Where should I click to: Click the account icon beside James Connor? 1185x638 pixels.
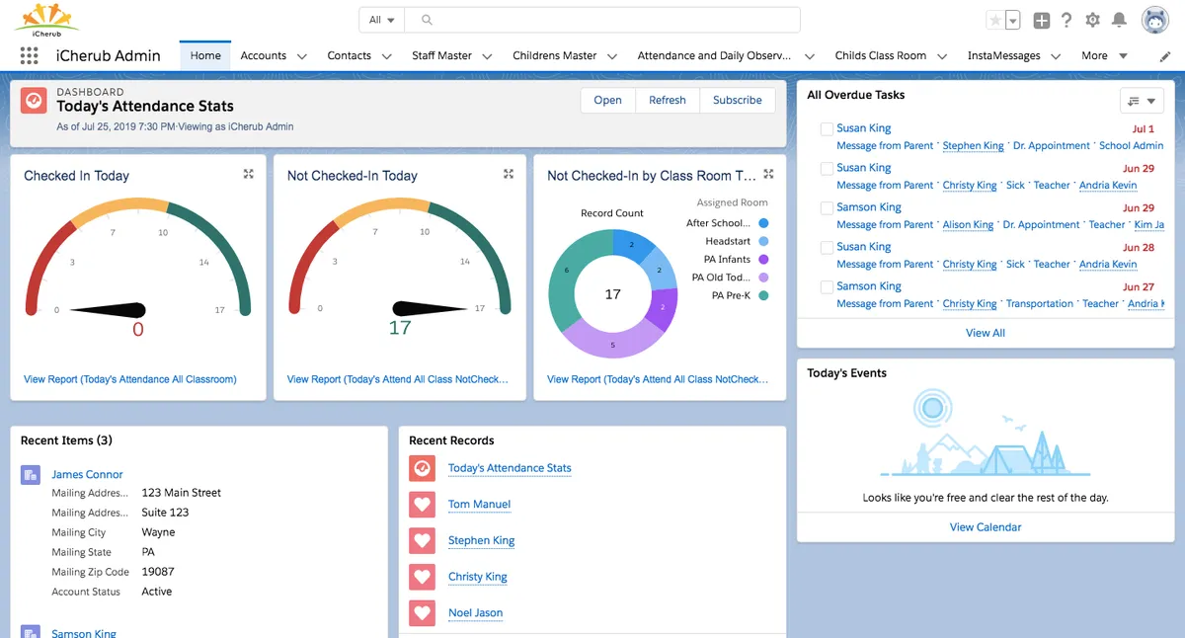(x=30, y=475)
